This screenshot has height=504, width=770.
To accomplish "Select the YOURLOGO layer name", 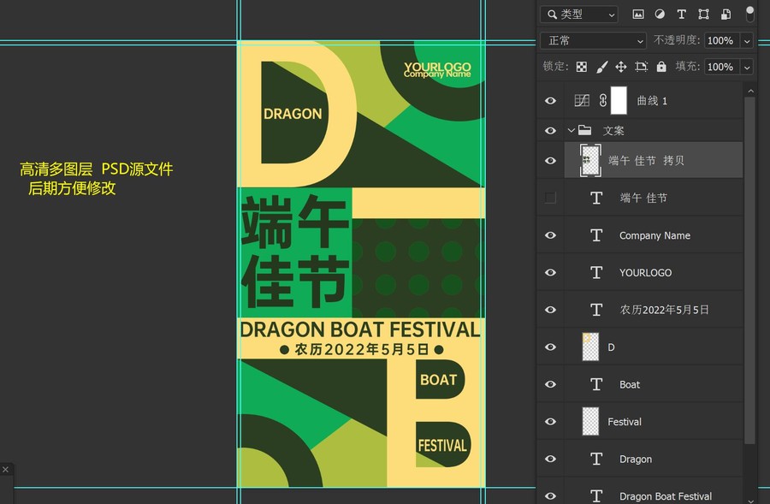I will [645, 273].
